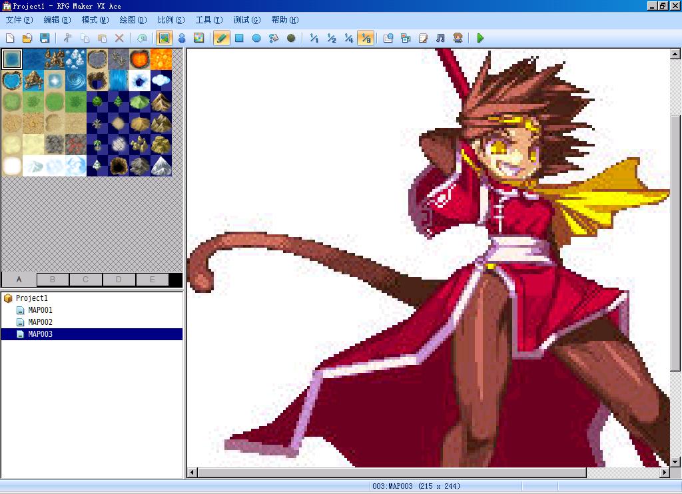Select the Flood Fill tool
This screenshot has height=494, width=682.
coord(274,38)
